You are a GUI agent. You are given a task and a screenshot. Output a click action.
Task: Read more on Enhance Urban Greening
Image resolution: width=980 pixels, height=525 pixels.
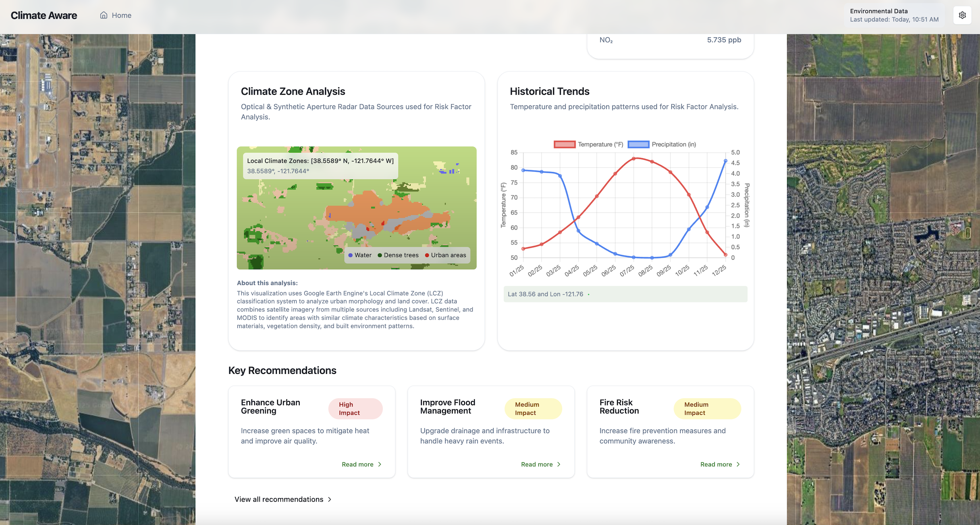pyautogui.click(x=357, y=464)
